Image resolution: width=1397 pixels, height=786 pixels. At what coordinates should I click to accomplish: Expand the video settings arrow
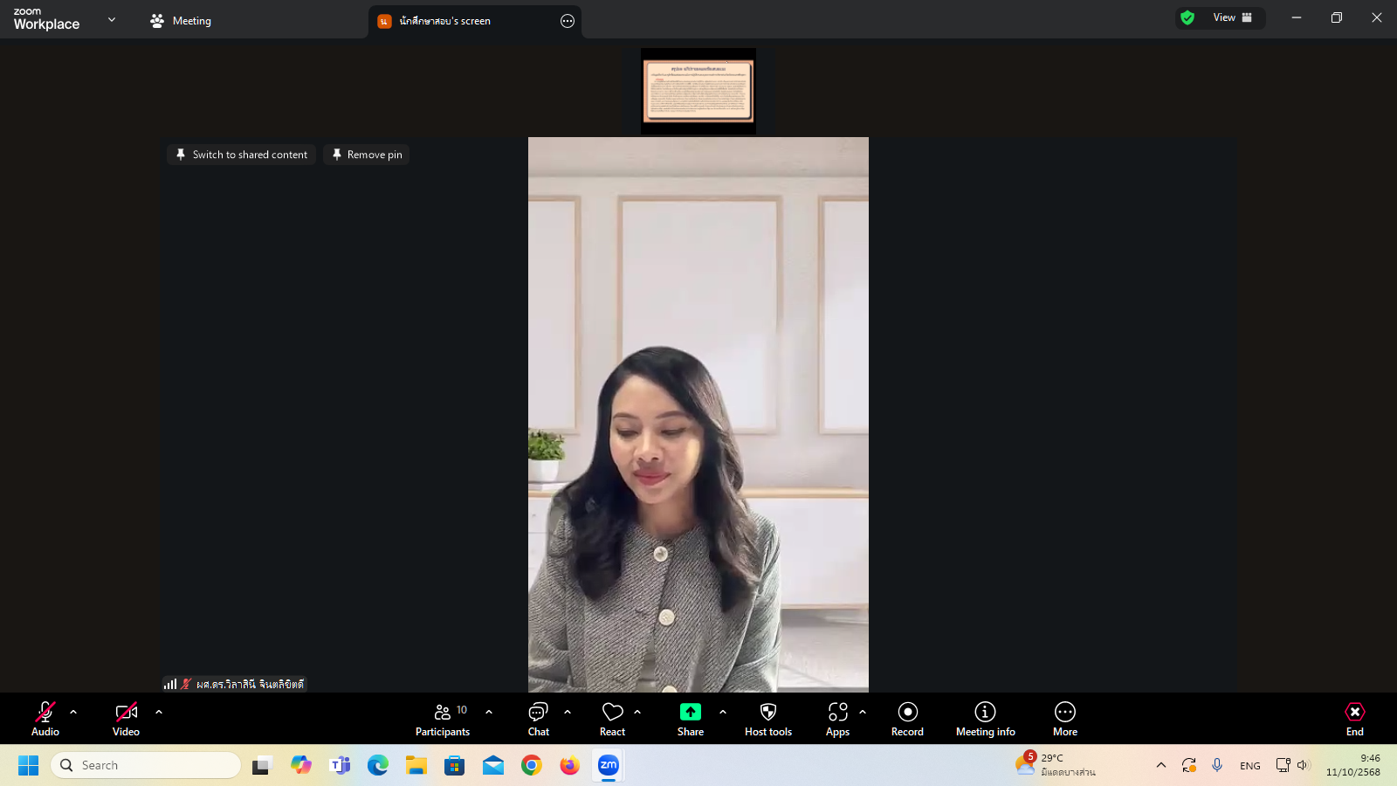[159, 712]
